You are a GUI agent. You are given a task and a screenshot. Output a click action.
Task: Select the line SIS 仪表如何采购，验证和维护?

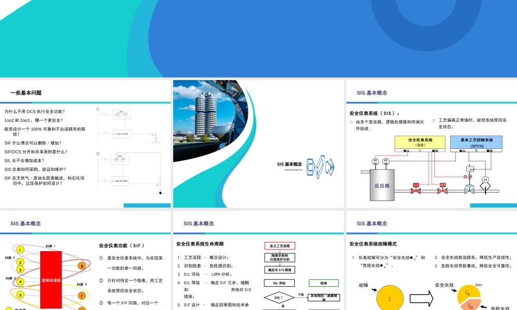[x=35, y=169]
